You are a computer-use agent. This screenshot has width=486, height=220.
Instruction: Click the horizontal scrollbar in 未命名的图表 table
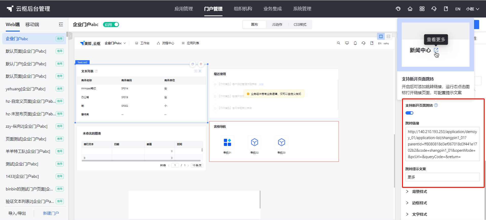(141, 161)
